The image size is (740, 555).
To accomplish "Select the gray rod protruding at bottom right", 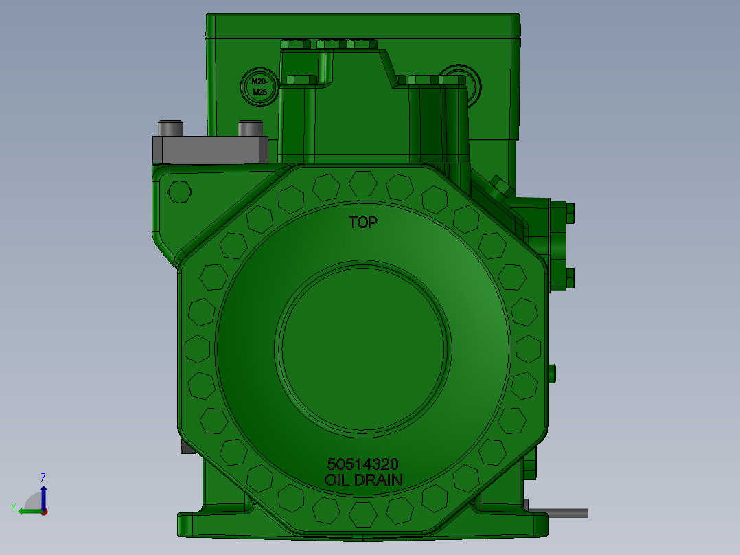I will (x=558, y=513).
